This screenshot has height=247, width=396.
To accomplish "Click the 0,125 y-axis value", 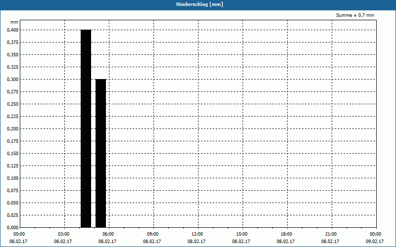I will [x=13, y=166].
